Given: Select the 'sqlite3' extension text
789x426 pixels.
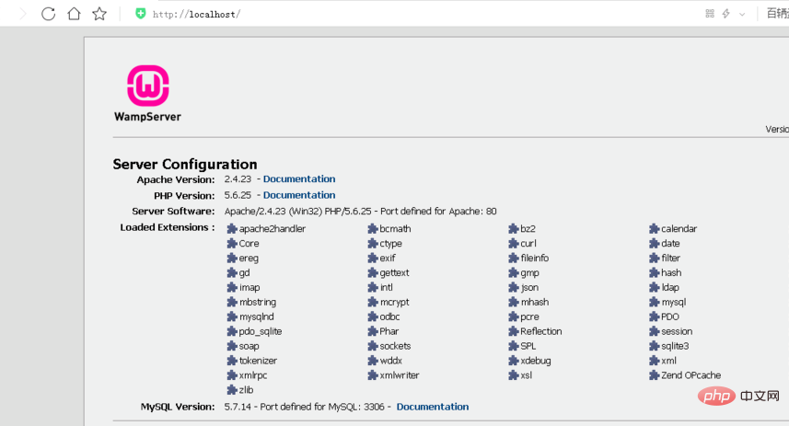Looking at the screenshot, I should [675, 346].
